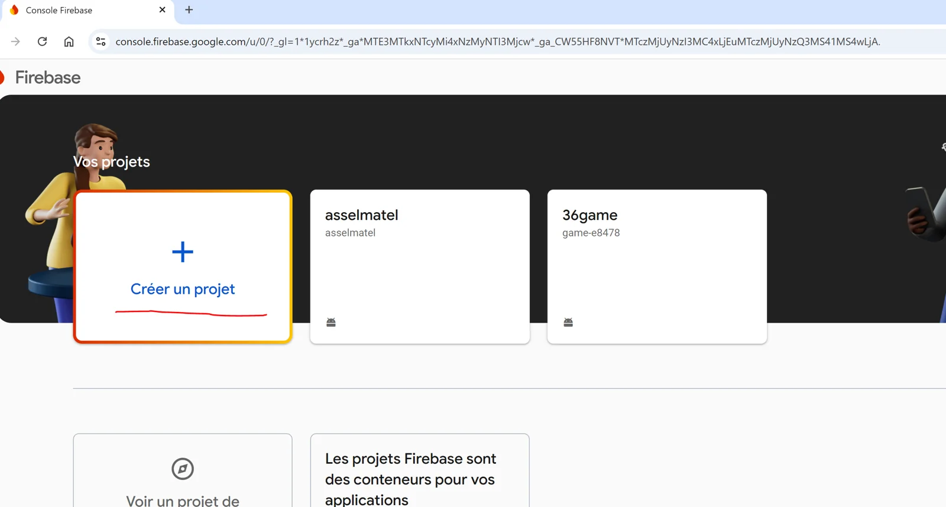
Task: Click 'Les projets Firebase sont des conteneurs' heading
Action: tap(411, 479)
